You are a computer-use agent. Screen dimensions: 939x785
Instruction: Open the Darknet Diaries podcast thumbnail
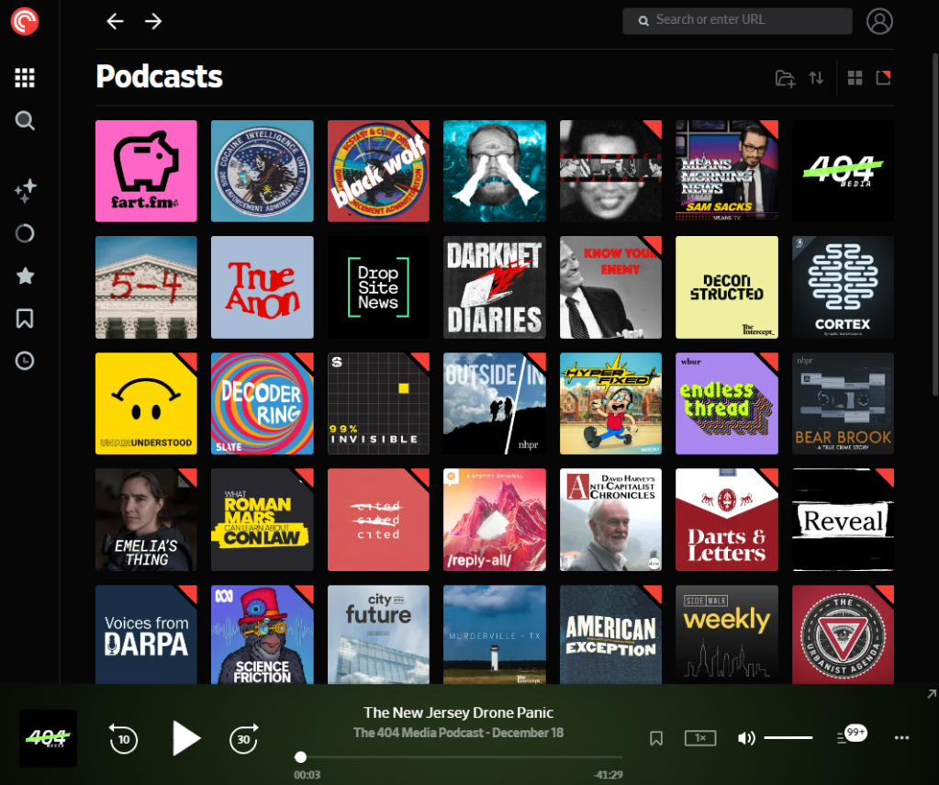(495, 287)
